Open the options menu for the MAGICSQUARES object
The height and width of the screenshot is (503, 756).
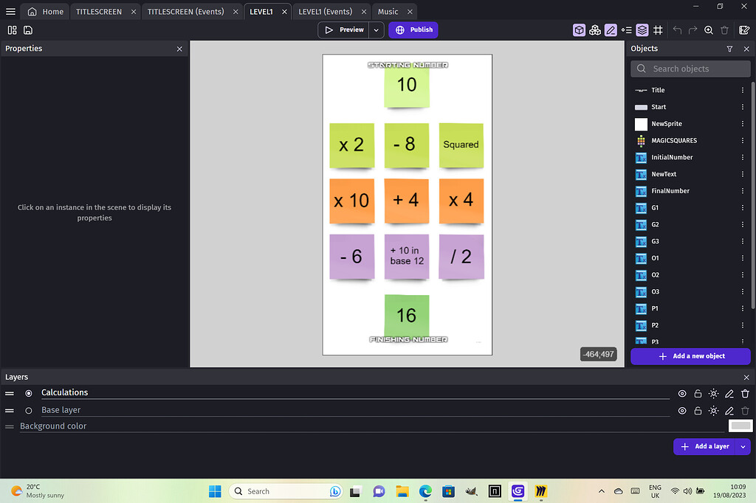point(743,140)
